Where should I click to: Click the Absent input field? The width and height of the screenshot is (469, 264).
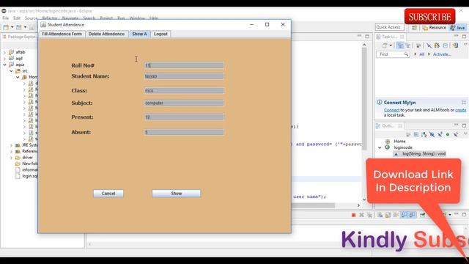pos(184,132)
